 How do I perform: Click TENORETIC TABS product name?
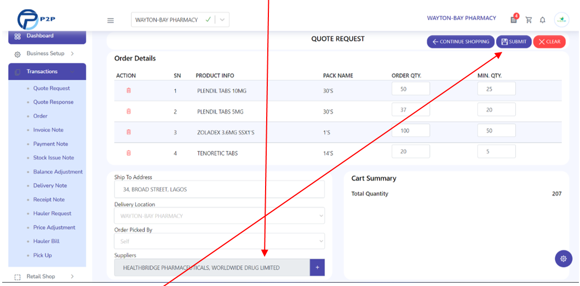[x=217, y=153]
